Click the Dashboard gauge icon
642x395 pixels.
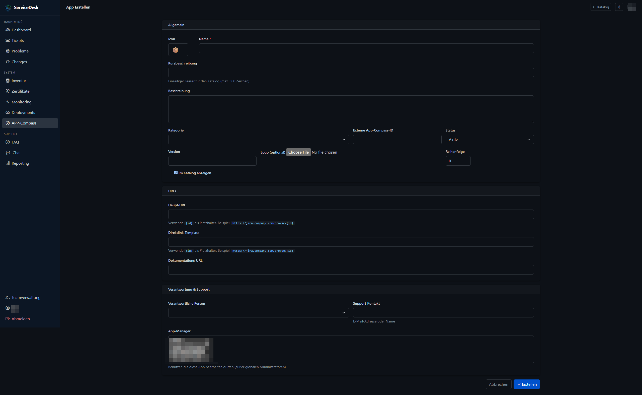pos(8,30)
